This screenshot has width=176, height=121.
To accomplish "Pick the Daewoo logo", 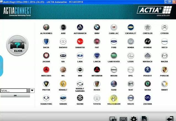I will click(x=63, y=41).
